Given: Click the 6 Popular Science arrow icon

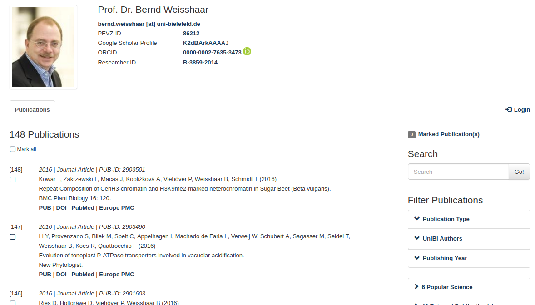Looking at the screenshot, I should click(x=416, y=286).
